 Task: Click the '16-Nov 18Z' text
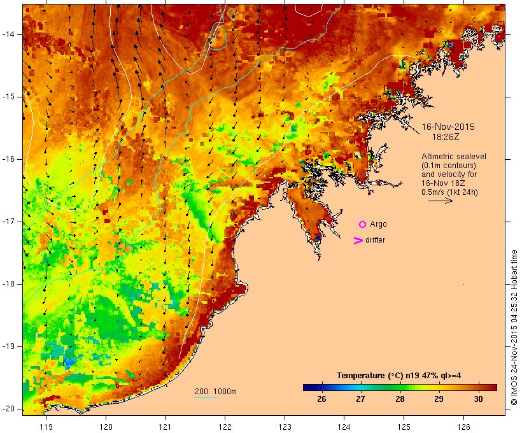pos(443,183)
